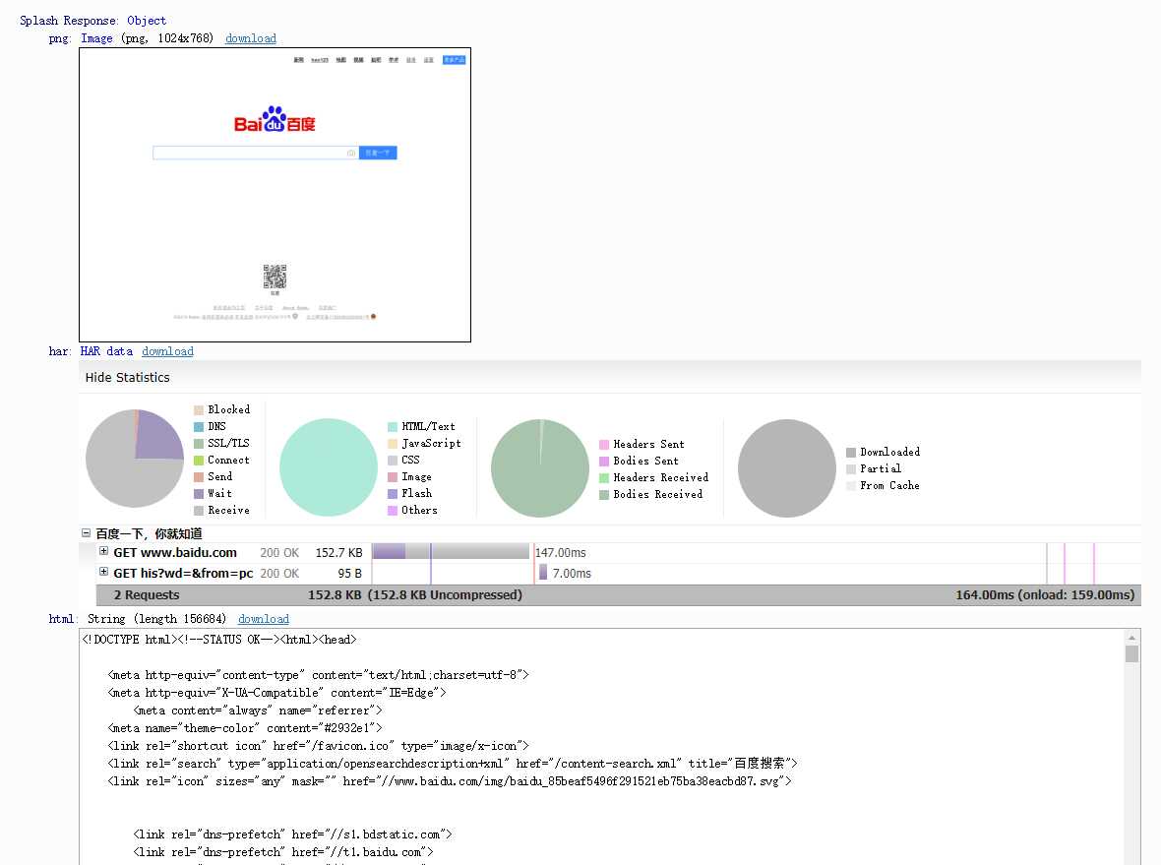Click 'Image (png, 1024x768)' text
Viewport: 1161px width, 865px height.
[x=147, y=38]
